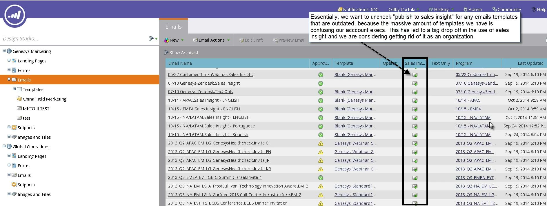Open 2013_Q3_NA_EM_LG_A_Gartner email link

click(235, 195)
